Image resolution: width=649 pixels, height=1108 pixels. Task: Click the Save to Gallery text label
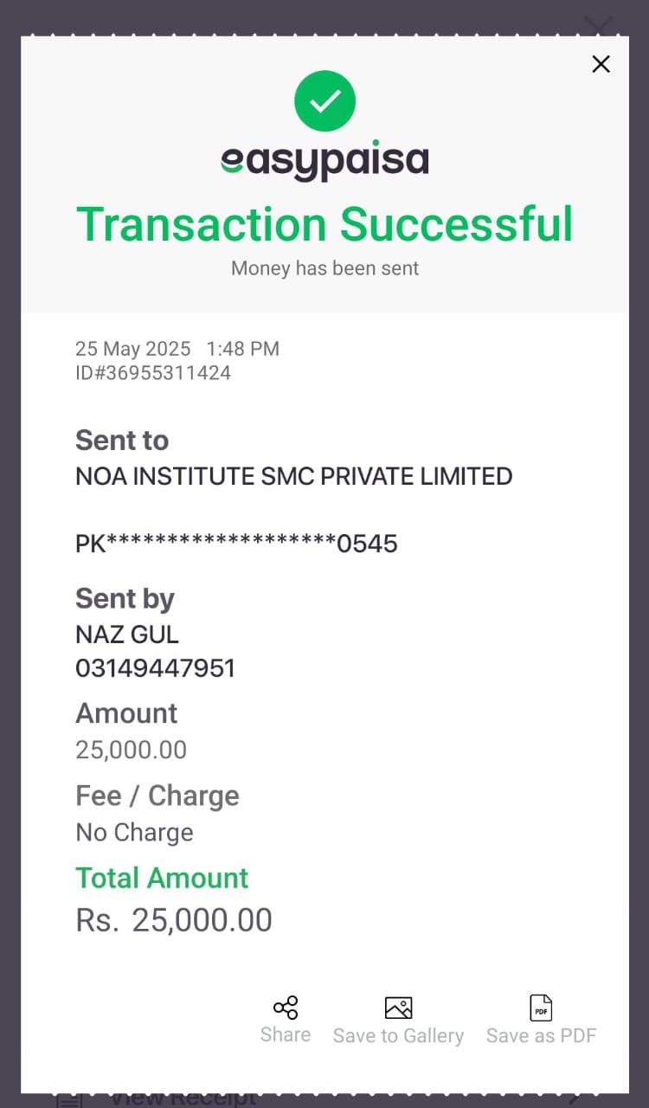(398, 1035)
